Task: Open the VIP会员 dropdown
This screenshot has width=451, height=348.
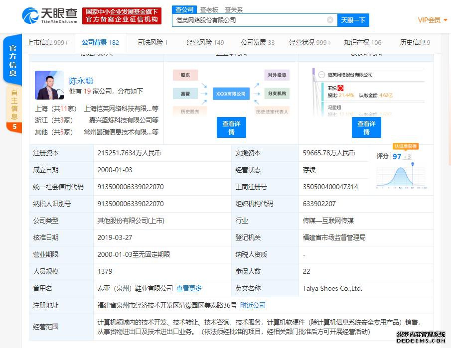Action: (x=432, y=20)
